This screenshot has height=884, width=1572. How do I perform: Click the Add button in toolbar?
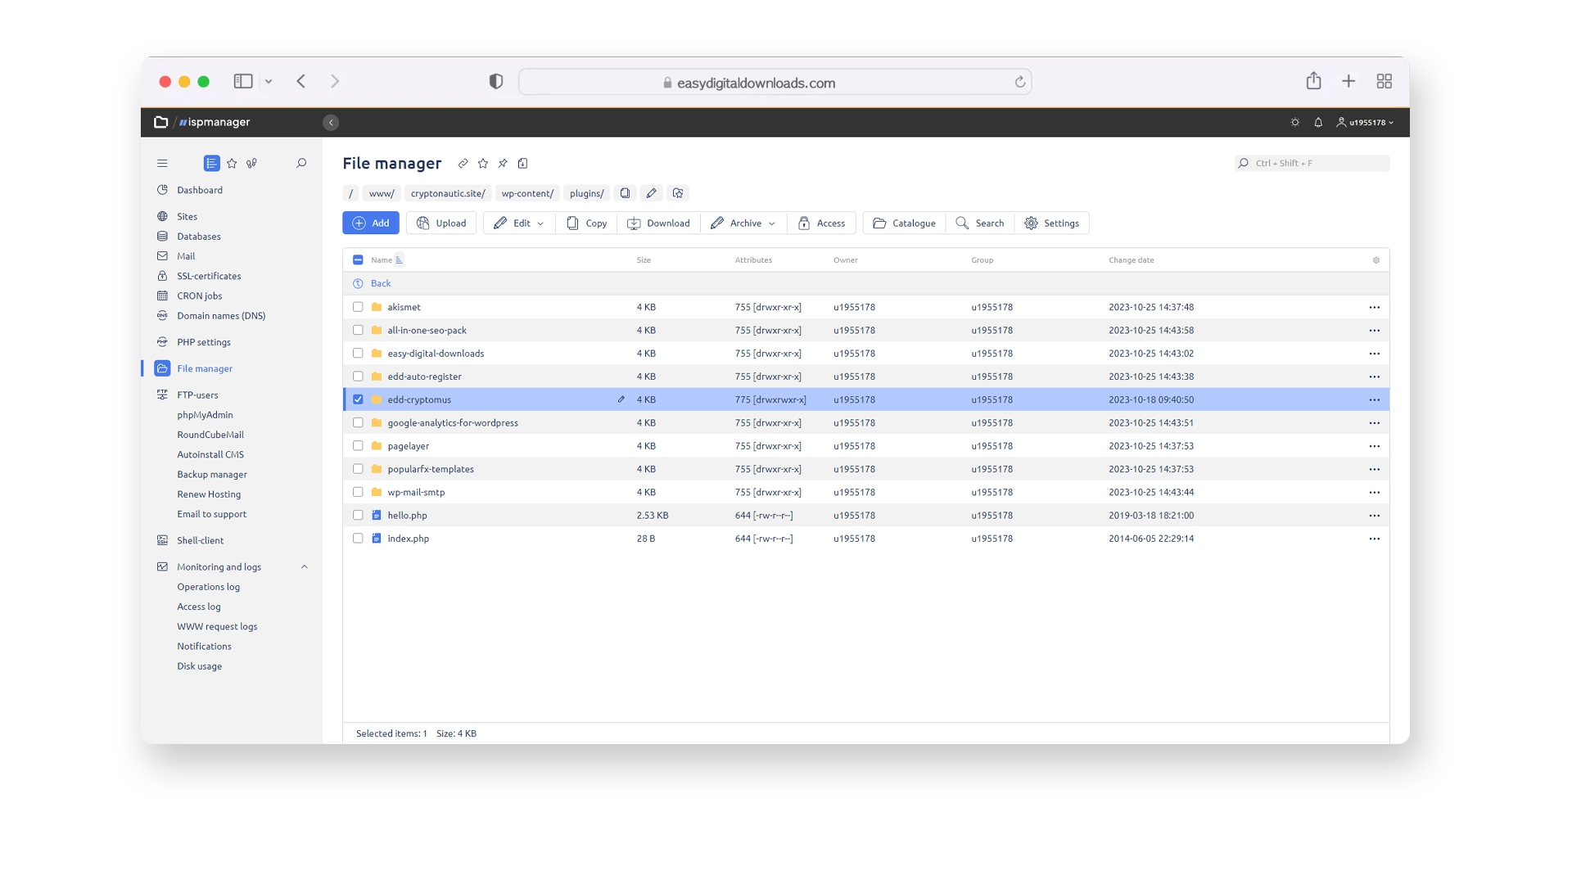pyautogui.click(x=370, y=223)
